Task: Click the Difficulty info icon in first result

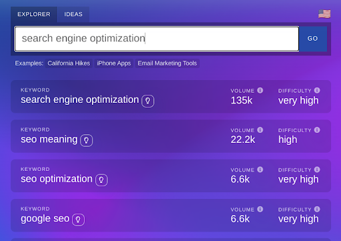Action: point(317,90)
